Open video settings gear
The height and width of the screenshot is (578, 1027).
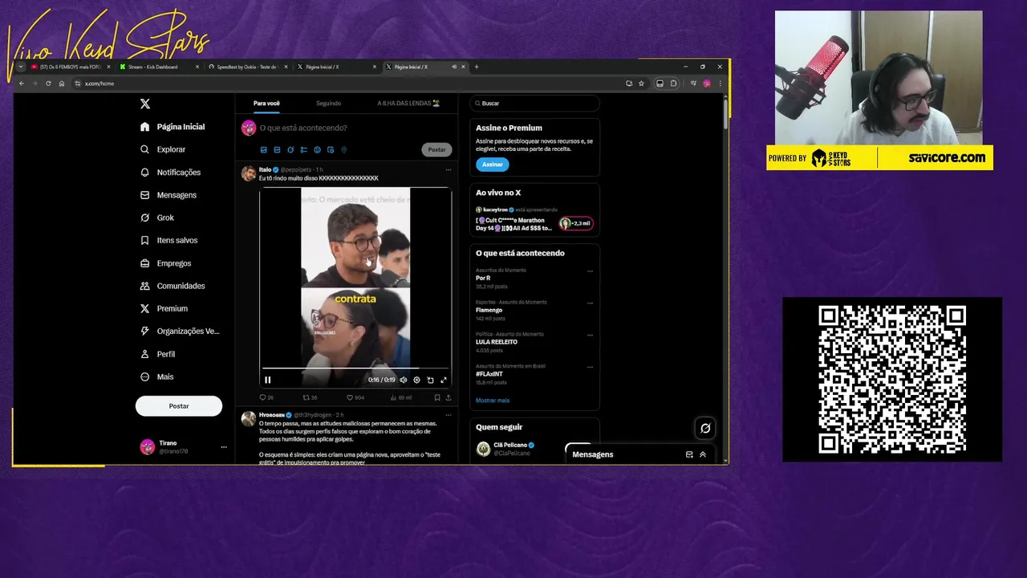416,380
